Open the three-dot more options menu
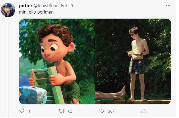 click(x=168, y=6)
